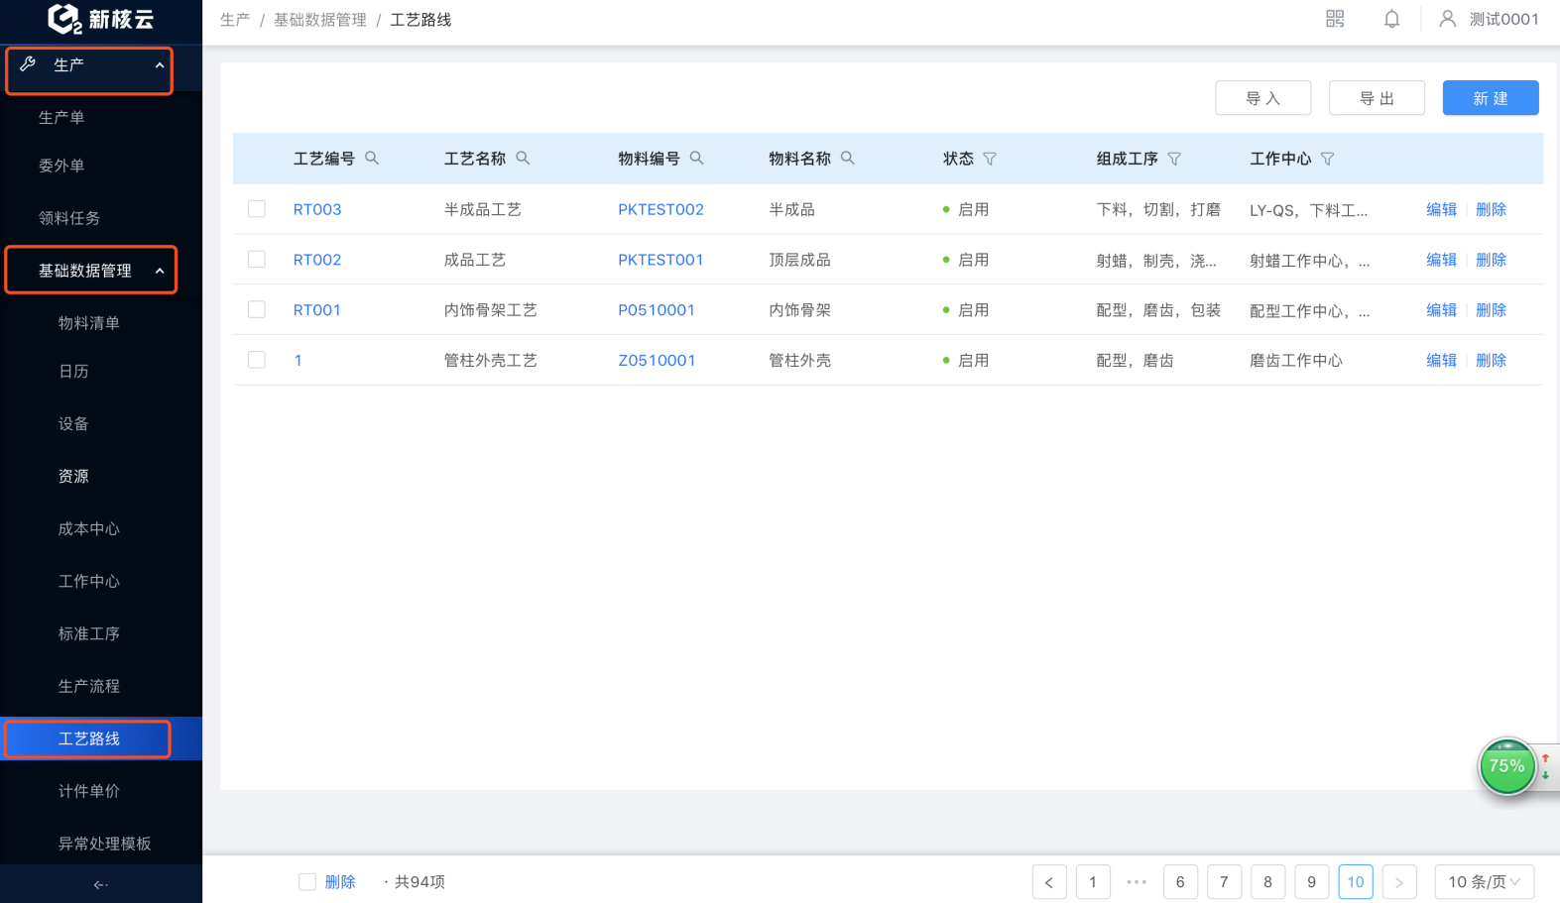Go to previous page arrow
This screenshot has width=1560, height=903.
(x=1049, y=882)
